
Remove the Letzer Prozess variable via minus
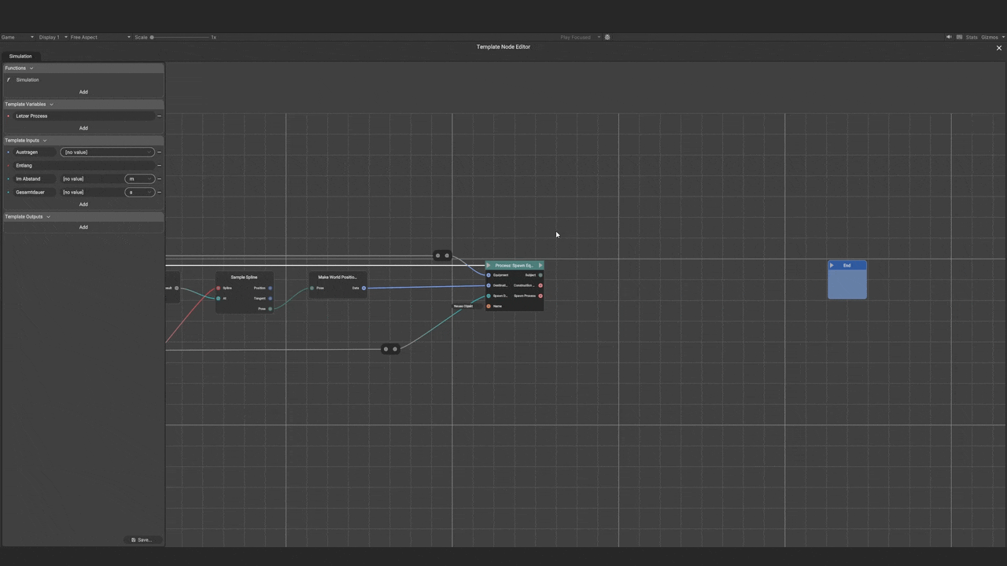[159, 116]
